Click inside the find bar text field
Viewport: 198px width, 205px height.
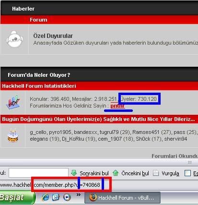(x=38, y=173)
